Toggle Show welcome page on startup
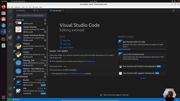This screenshot has height=101, width=180. [101, 95]
